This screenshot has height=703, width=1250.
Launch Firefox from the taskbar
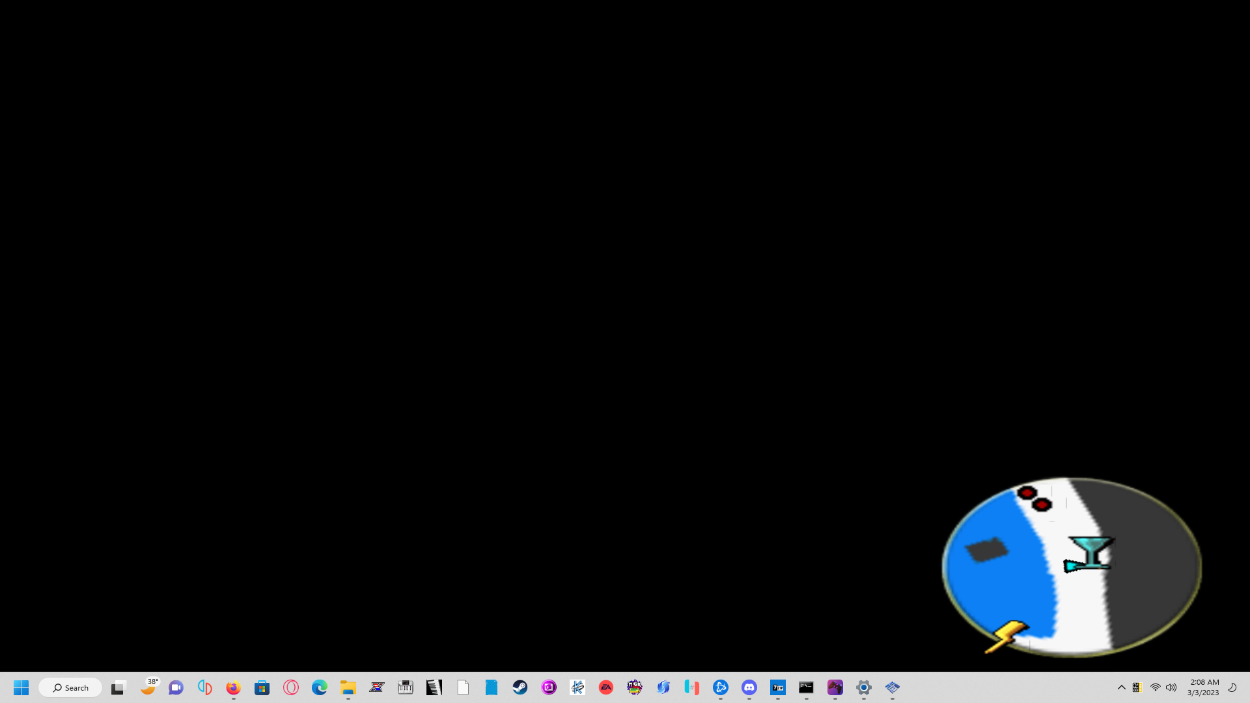pos(232,687)
